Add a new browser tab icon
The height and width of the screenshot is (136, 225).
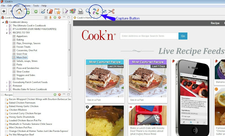tap(27, 11)
